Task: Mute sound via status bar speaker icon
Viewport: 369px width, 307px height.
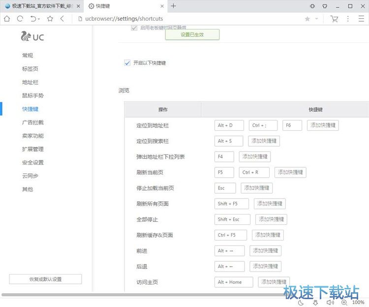Action: tap(330, 303)
